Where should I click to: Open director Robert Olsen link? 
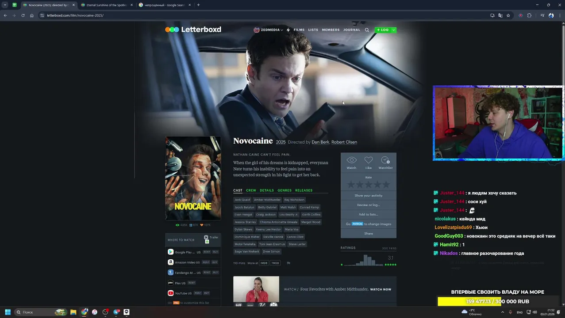(344, 142)
